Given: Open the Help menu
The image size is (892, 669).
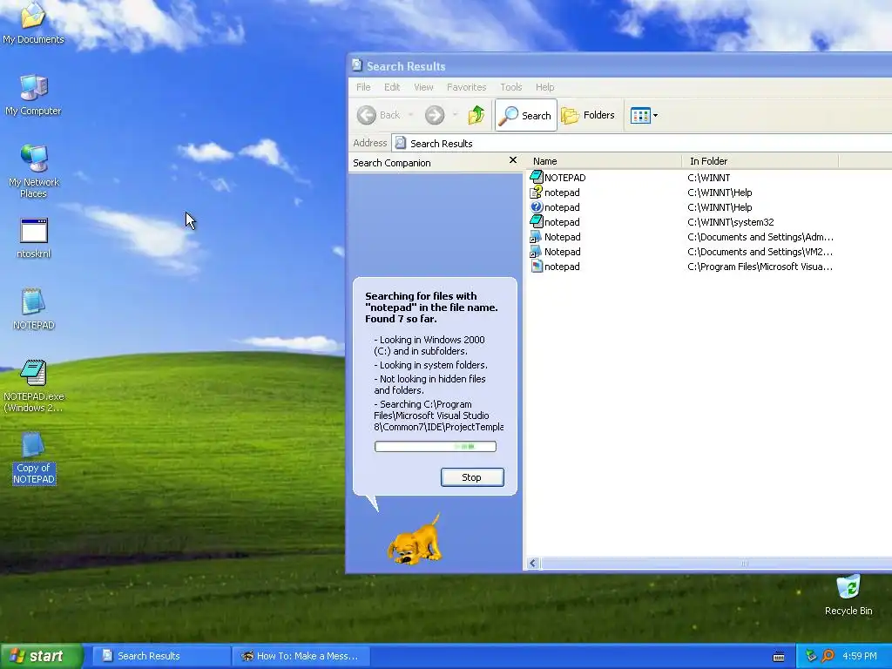Looking at the screenshot, I should pyautogui.click(x=544, y=87).
